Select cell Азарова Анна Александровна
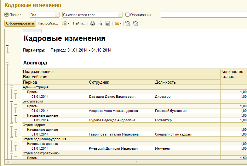The height and width of the screenshot is (166, 247). [x=121, y=111]
